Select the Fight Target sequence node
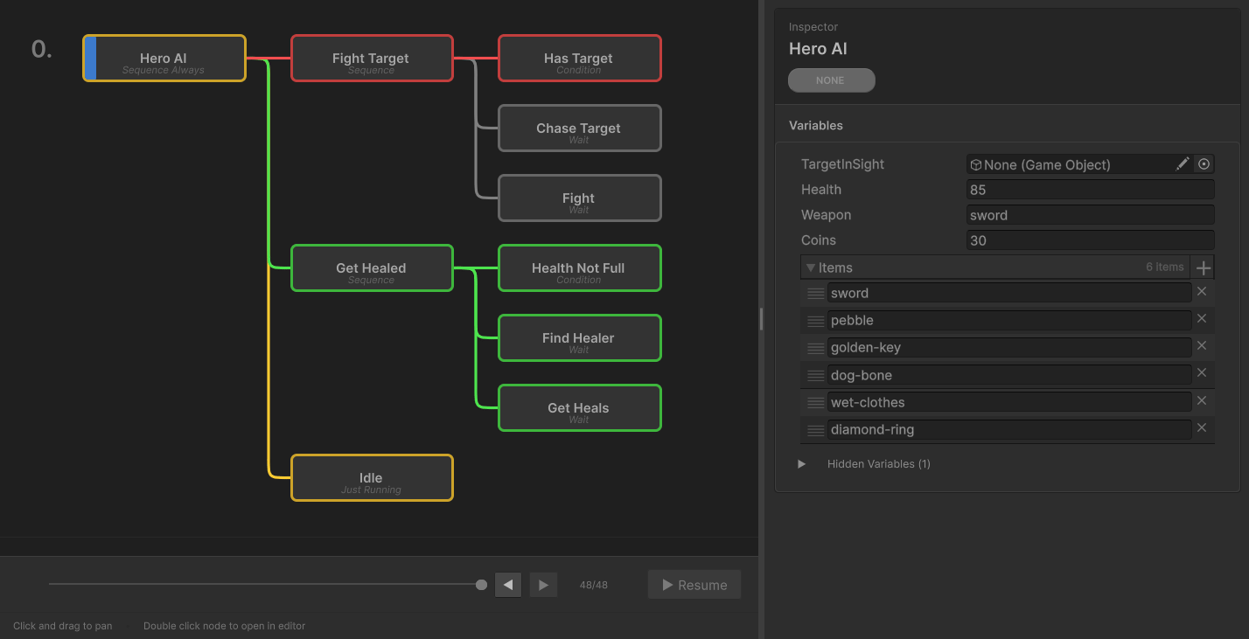1249x639 pixels. [x=372, y=58]
